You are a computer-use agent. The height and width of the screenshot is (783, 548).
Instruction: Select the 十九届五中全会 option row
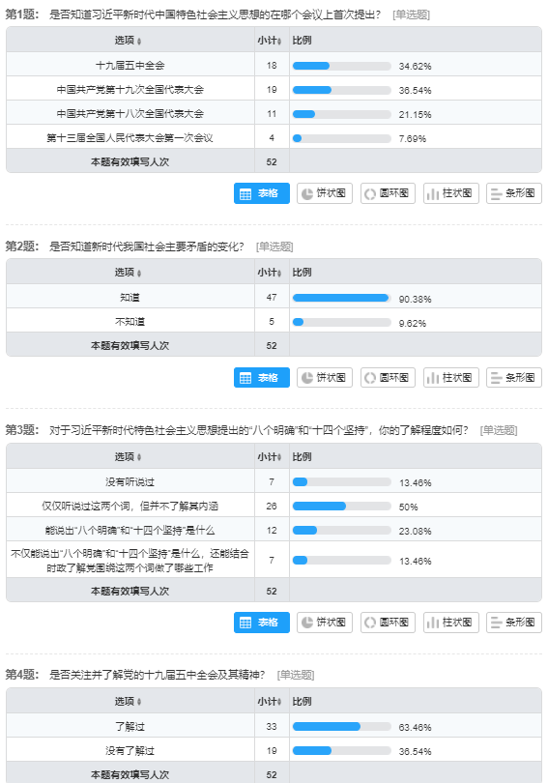pyautogui.click(x=274, y=65)
